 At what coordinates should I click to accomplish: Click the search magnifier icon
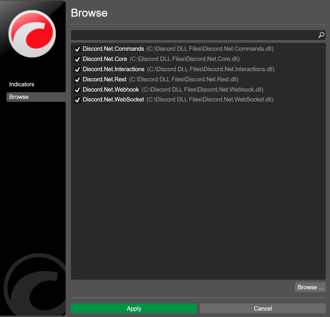click(x=321, y=35)
